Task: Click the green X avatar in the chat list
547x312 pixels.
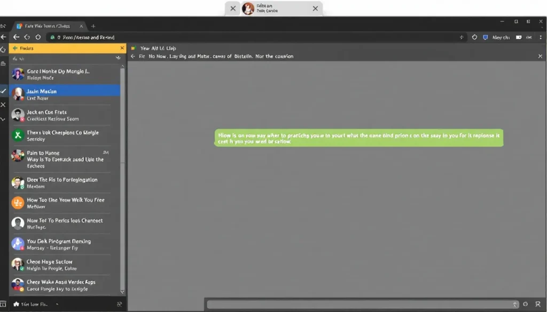Action: pos(18,135)
